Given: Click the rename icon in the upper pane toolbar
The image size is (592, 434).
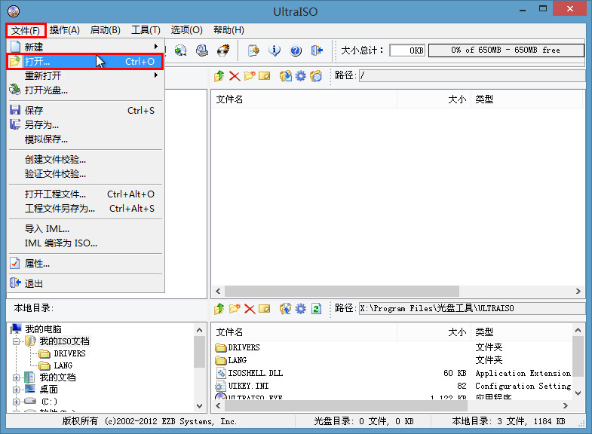Looking at the screenshot, I should (265, 76).
